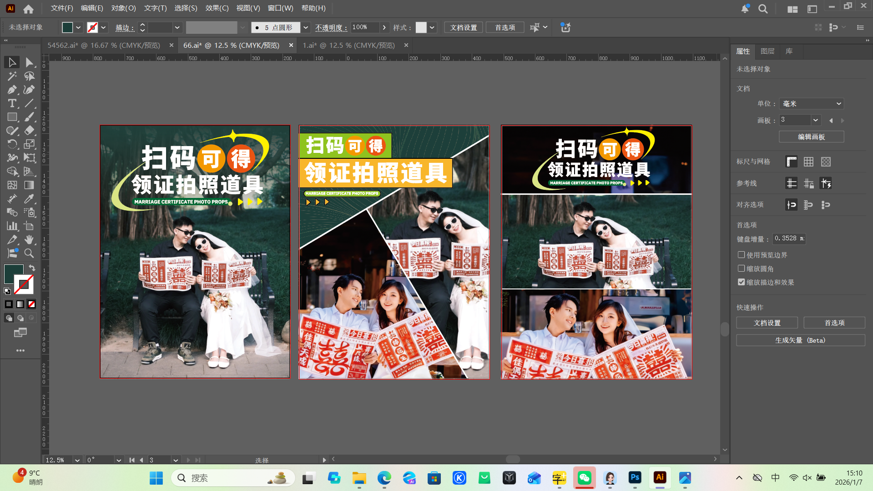Open the zoom level 12.5% dropdown
The image size is (873, 491).
[x=77, y=460]
